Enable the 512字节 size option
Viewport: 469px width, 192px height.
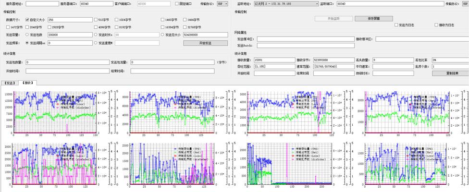pos(96,20)
